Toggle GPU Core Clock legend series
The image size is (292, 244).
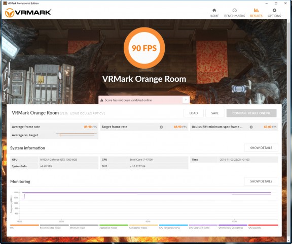click(203, 227)
